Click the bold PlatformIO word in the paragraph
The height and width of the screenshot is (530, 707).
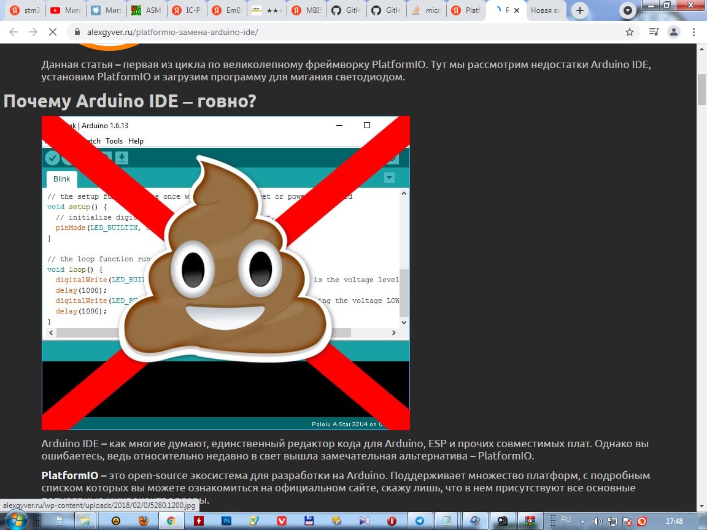[70, 475]
